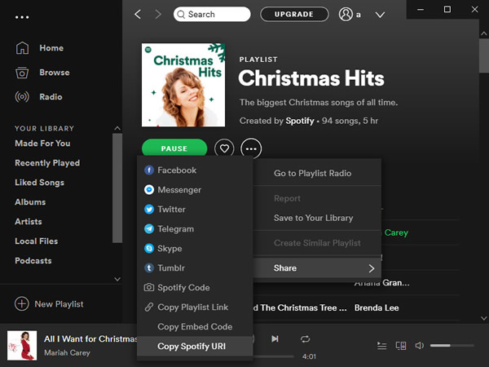Viewport: 489px width, 367px height.
Task: Choose Copy Playlist Link
Action: (195, 307)
